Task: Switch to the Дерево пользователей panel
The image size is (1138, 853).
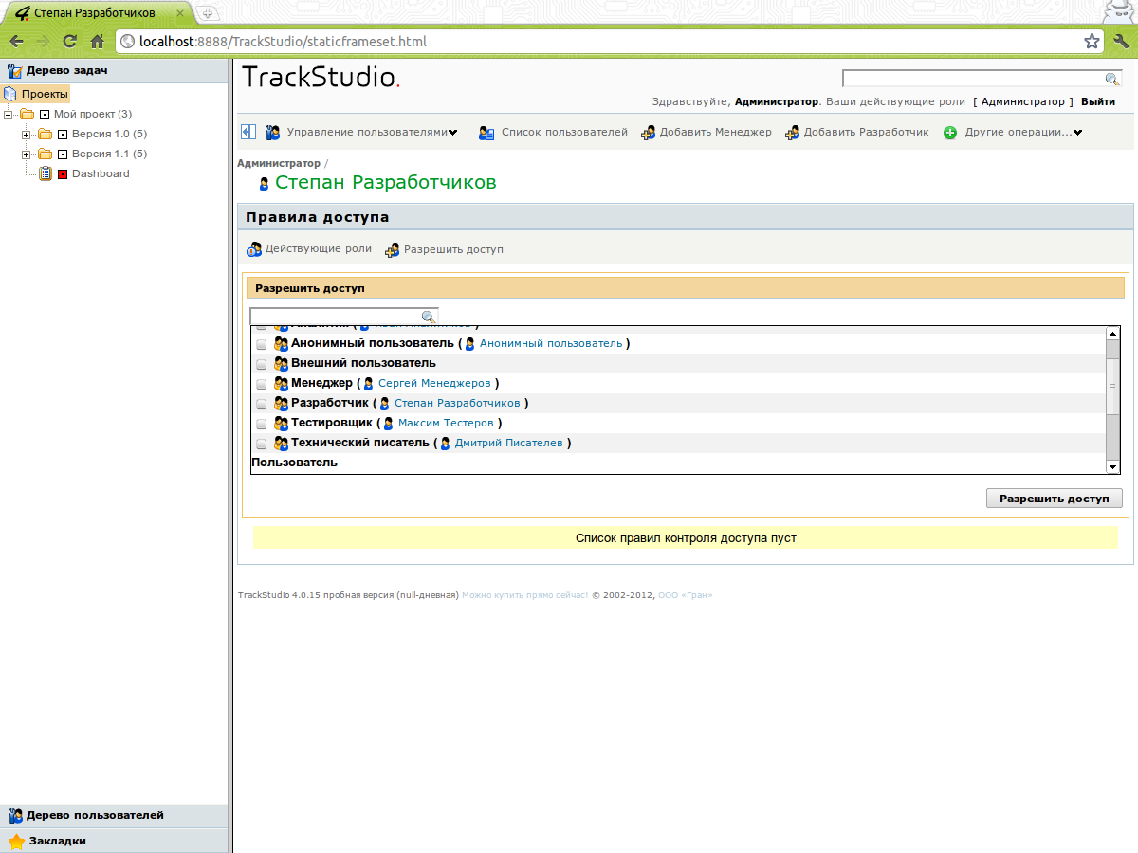Action: pos(114,816)
